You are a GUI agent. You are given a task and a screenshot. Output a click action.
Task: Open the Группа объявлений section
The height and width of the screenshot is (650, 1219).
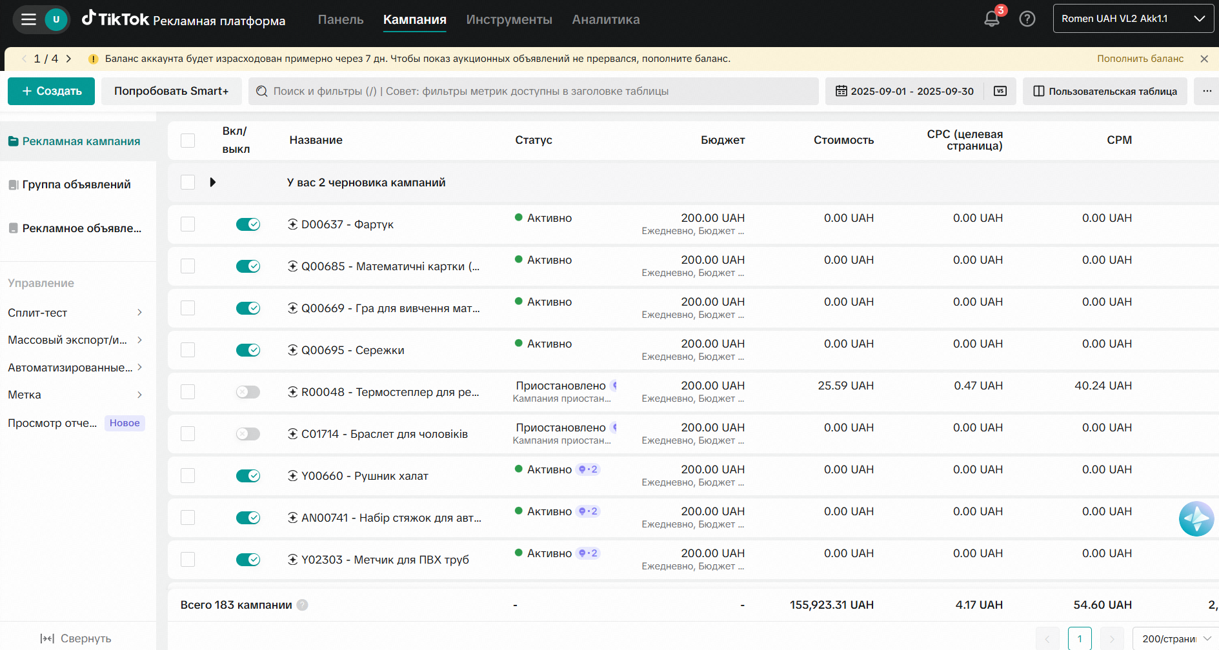click(x=76, y=184)
